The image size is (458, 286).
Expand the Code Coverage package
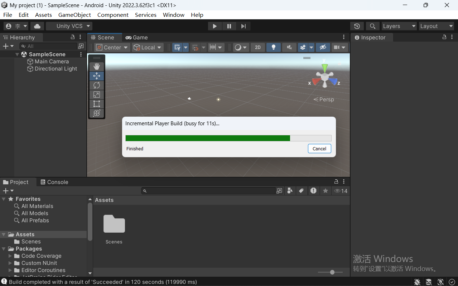pyautogui.click(x=10, y=256)
